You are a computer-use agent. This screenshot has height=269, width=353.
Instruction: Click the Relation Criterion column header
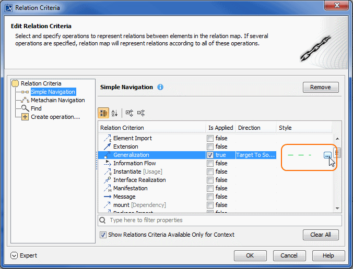point(152,128)
